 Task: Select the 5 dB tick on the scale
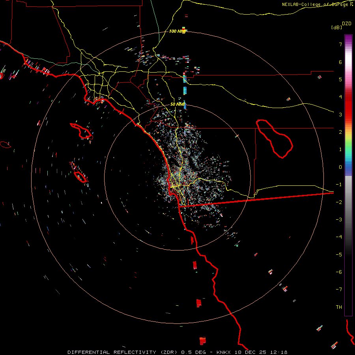pos(340,79)
